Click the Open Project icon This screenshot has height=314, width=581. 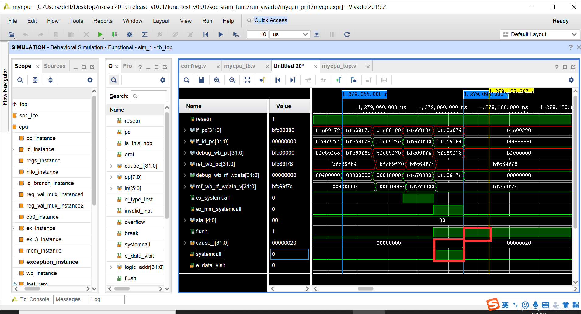tap(12, 34)
